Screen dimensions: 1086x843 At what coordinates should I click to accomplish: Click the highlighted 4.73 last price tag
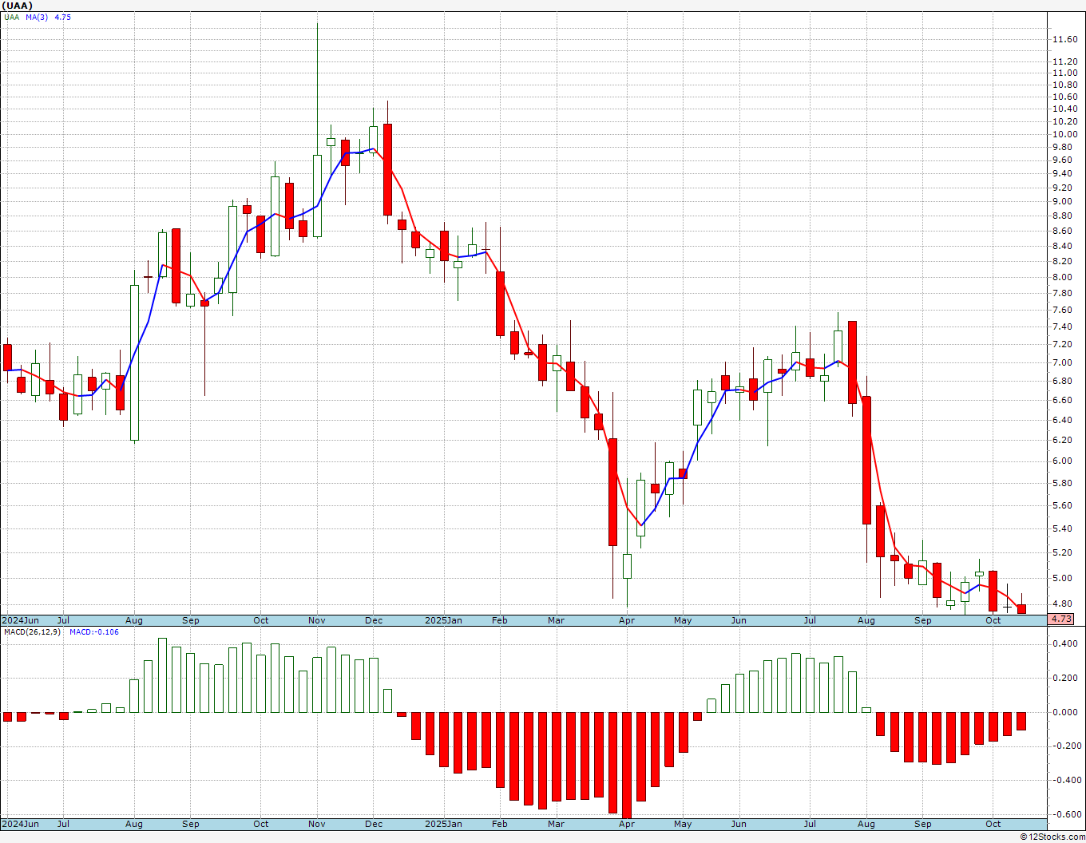point(1061,619)
